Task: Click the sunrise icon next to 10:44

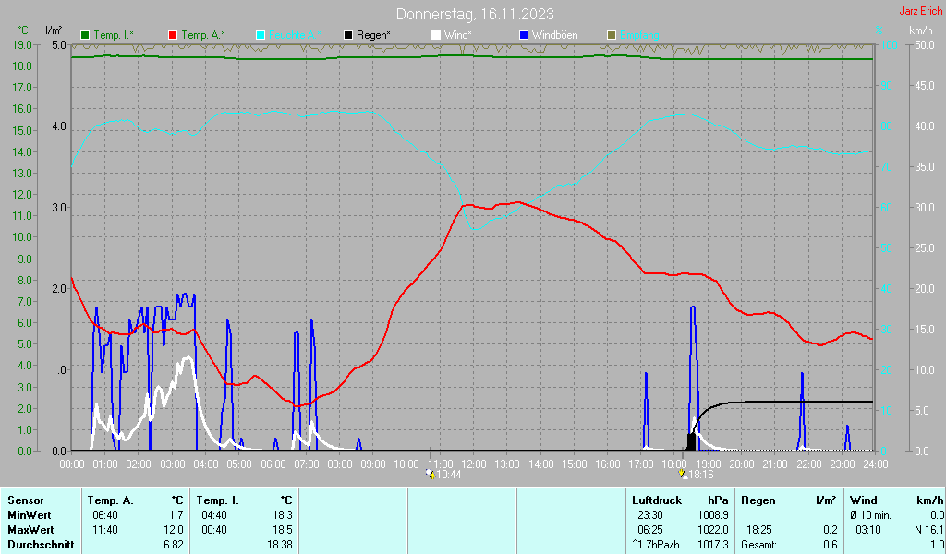Action: click(431, 474)
